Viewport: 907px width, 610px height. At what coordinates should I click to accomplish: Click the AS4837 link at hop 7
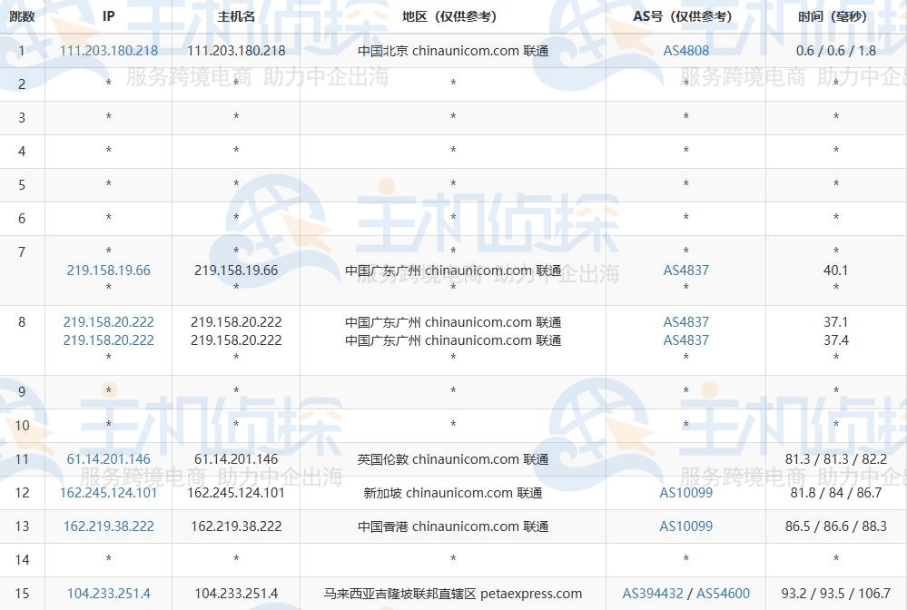(x=685, y=270)
